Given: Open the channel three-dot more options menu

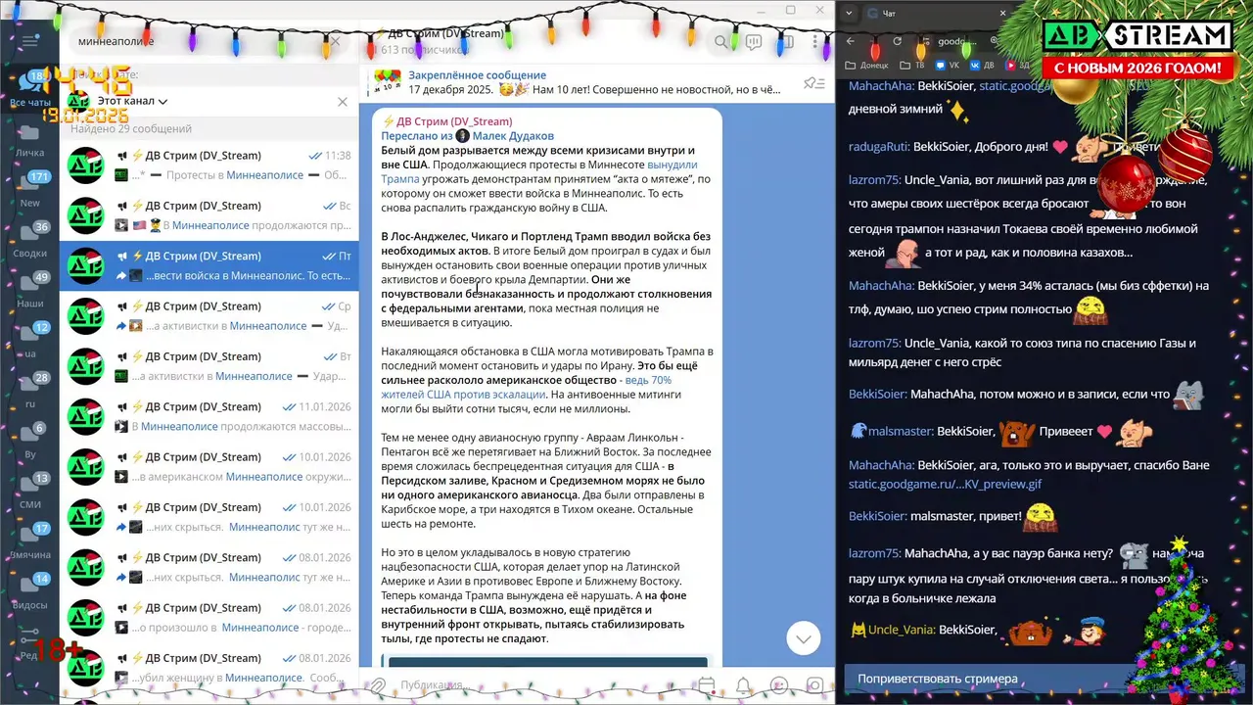Looking at the screenshot, I should click(x=815, y=42).
